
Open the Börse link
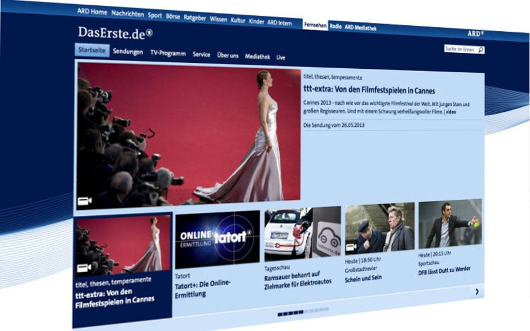[x=173, y=16]
